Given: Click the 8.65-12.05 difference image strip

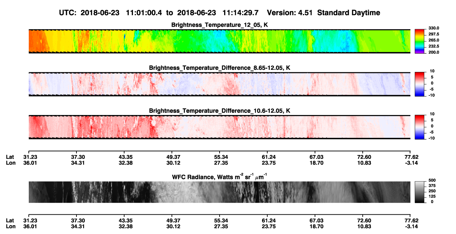Looking at the screenshot, I should [x=220, y=84].
